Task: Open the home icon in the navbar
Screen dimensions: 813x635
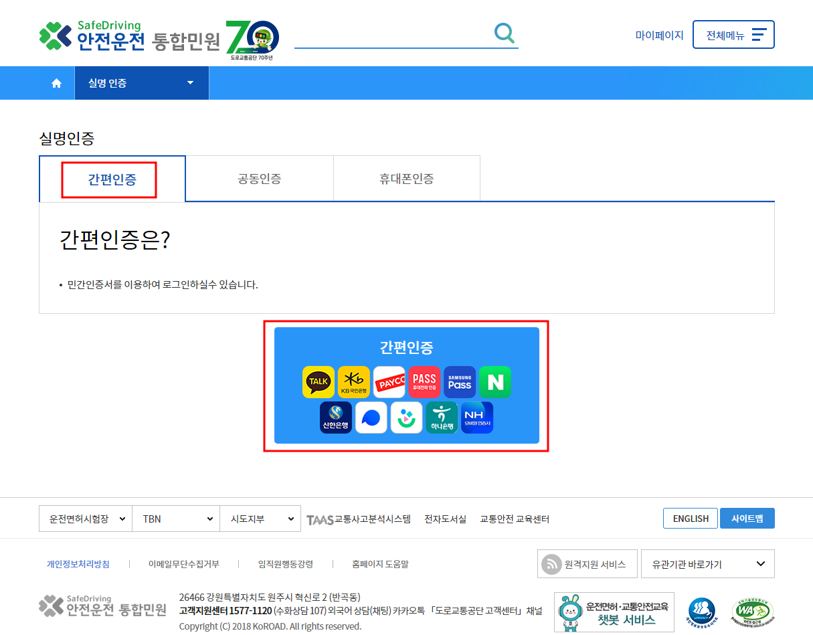Action: pyautogui.click(x=56, y=82)
